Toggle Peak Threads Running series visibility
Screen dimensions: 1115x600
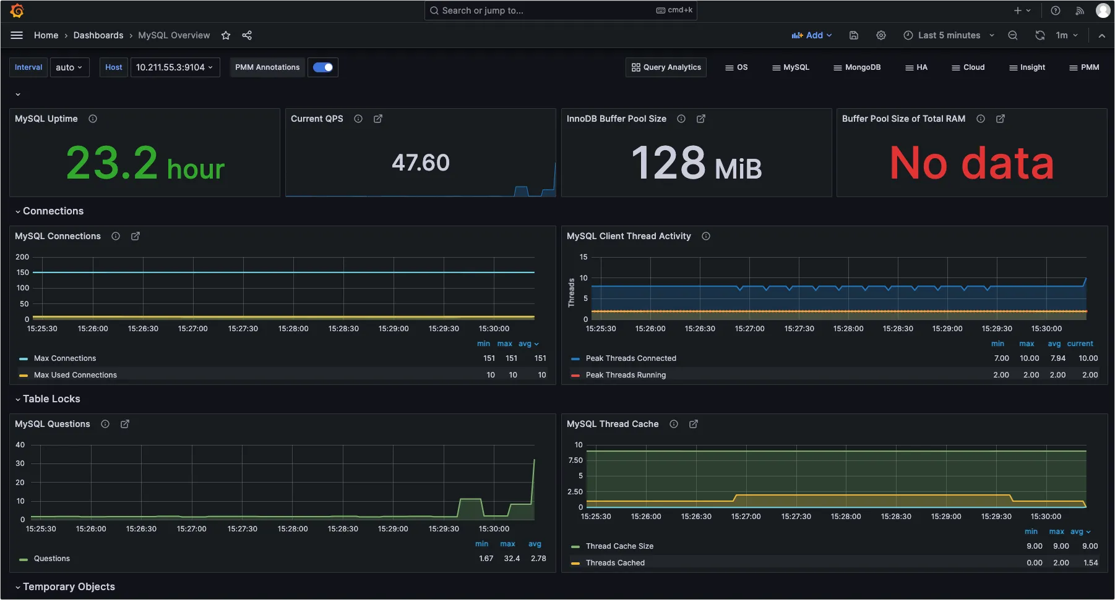pyautogui.click(x=626, y=375)
